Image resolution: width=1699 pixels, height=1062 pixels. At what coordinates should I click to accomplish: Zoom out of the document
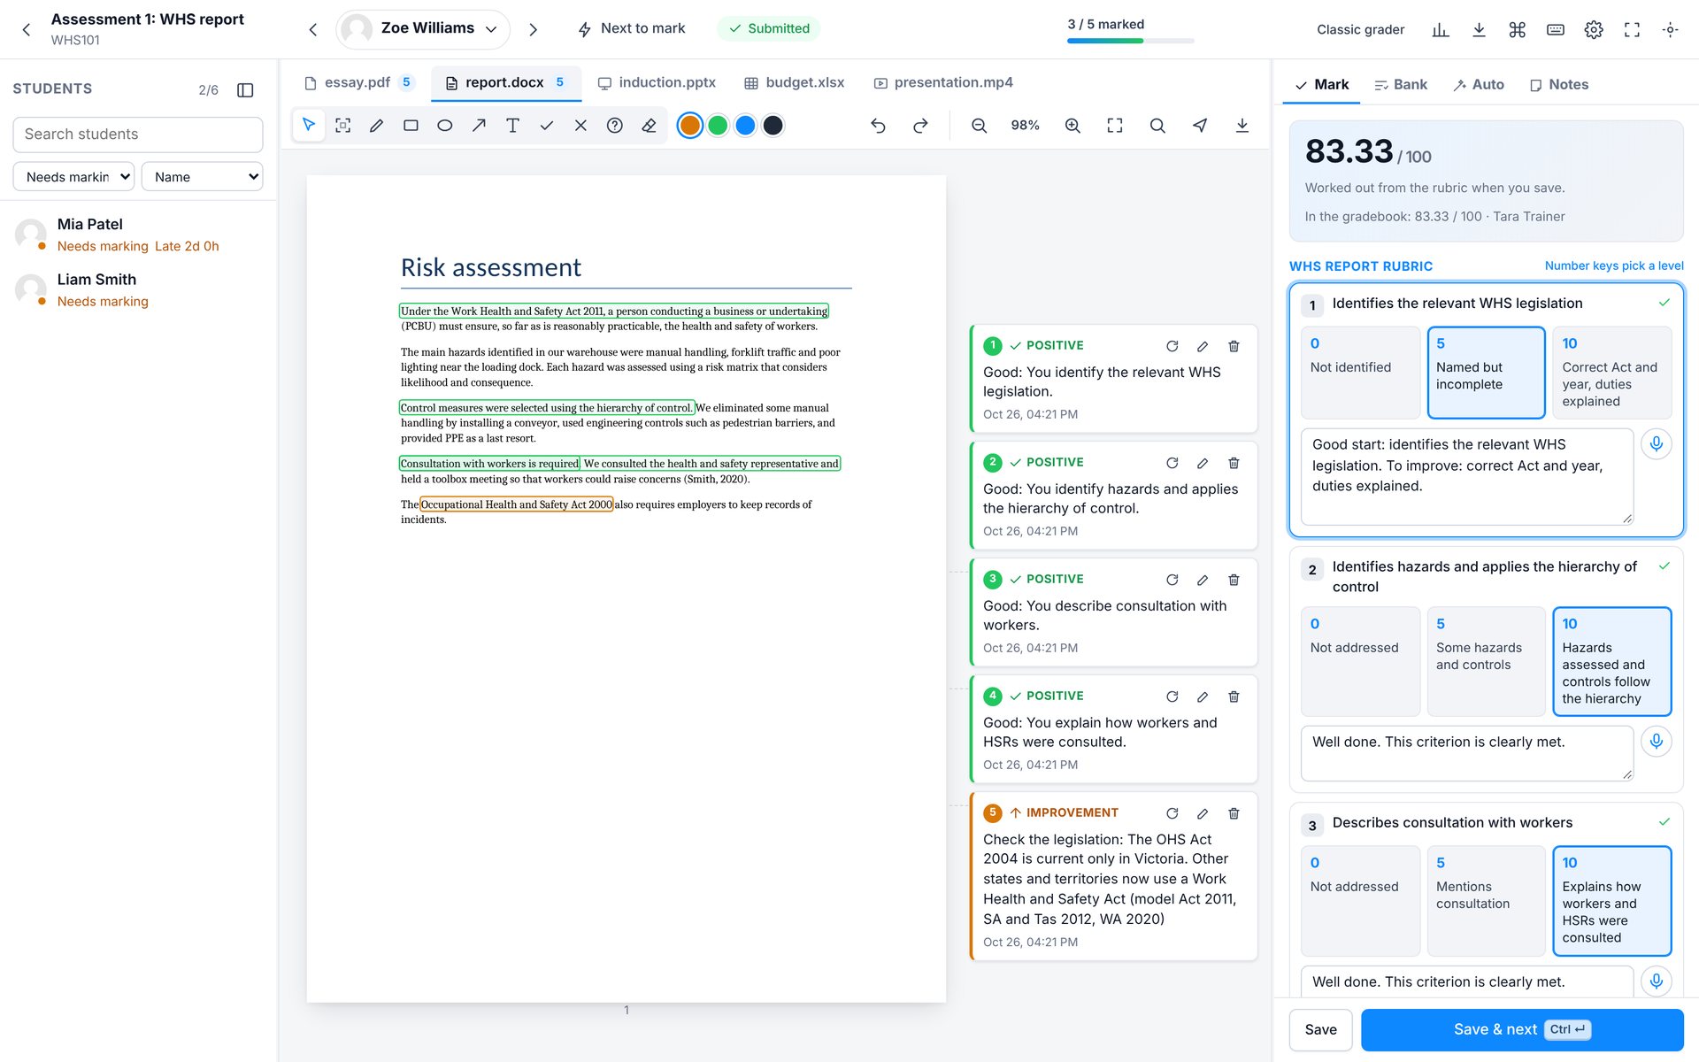979,126
